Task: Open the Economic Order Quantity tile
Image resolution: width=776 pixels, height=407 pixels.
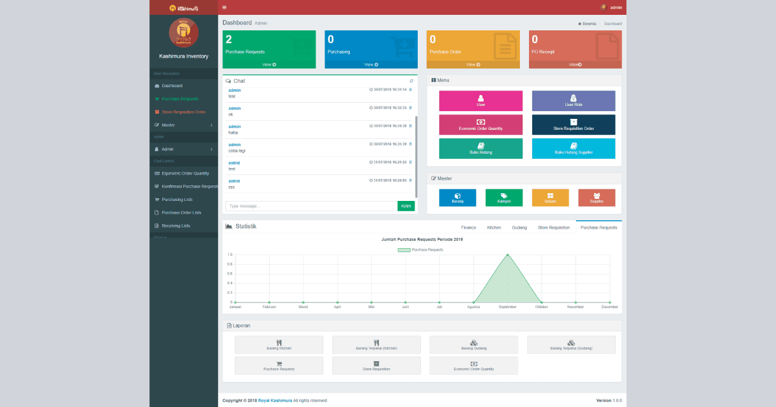Action: [480, 125]
